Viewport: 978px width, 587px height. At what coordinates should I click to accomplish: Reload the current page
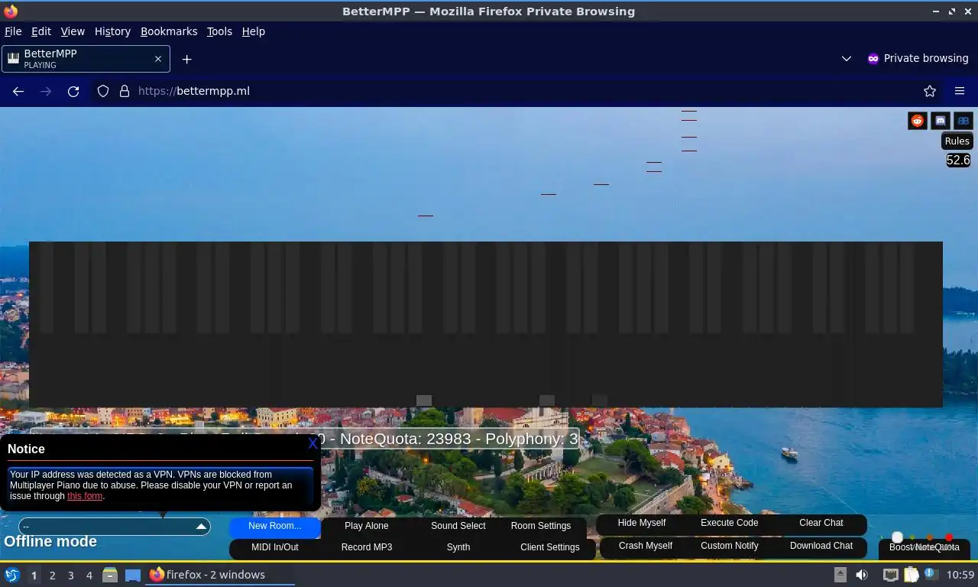73,91
